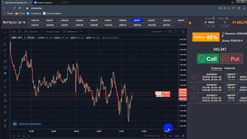Click the info icon beside amount label
Image resolution: width=247 pixels, height=139 pixels.
pos(213,18)
